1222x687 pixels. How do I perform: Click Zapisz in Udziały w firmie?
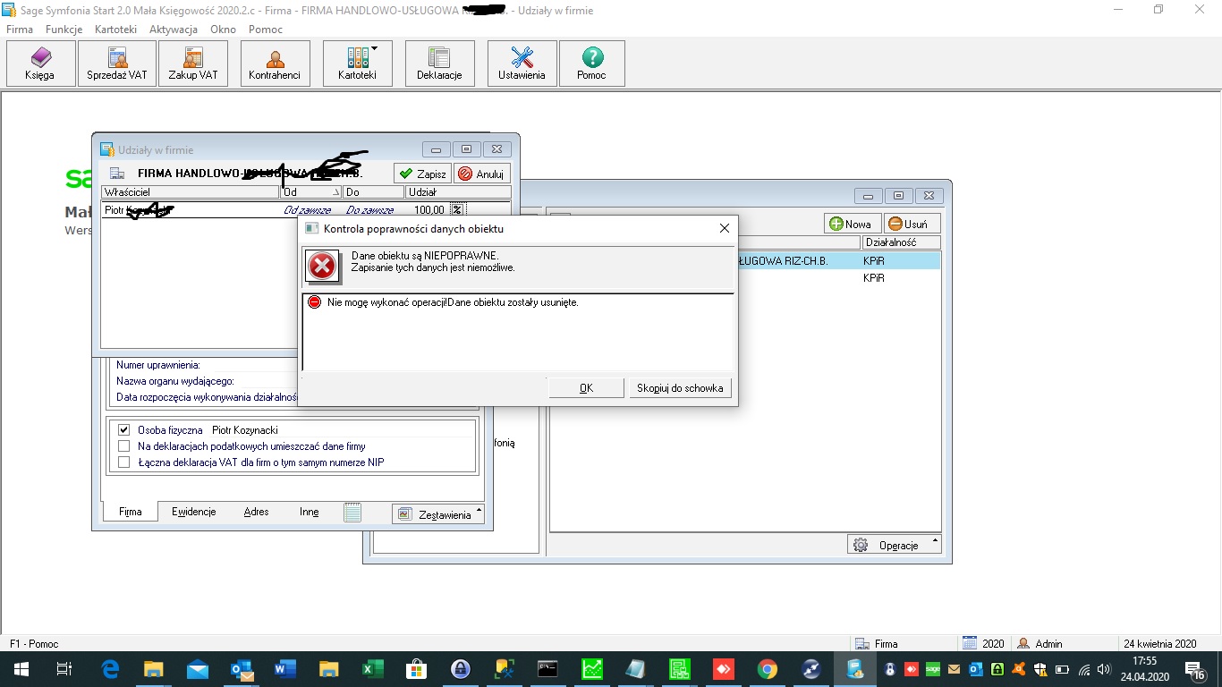pos(423,174)
